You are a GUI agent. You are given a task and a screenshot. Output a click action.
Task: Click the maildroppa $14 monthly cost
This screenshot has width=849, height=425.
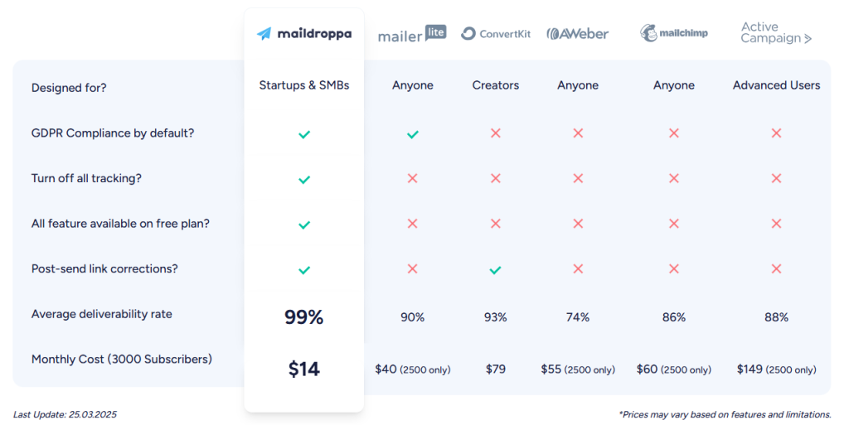pyautogui.click(x=304, y=369)
